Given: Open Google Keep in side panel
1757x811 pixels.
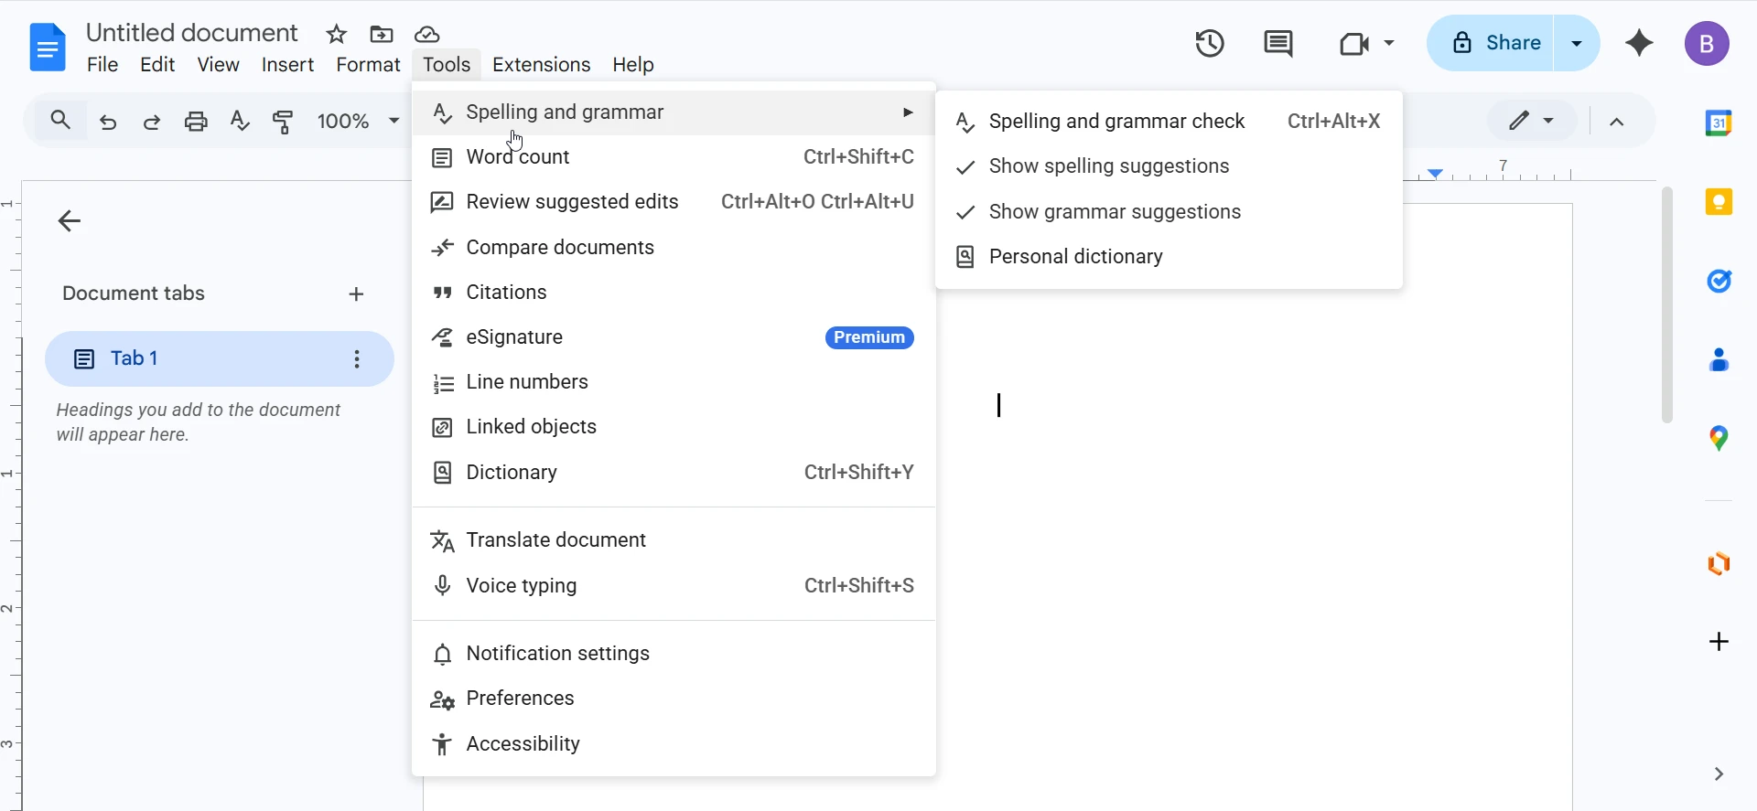Looking at the screenshot, I should click(x=1719, y=202).
